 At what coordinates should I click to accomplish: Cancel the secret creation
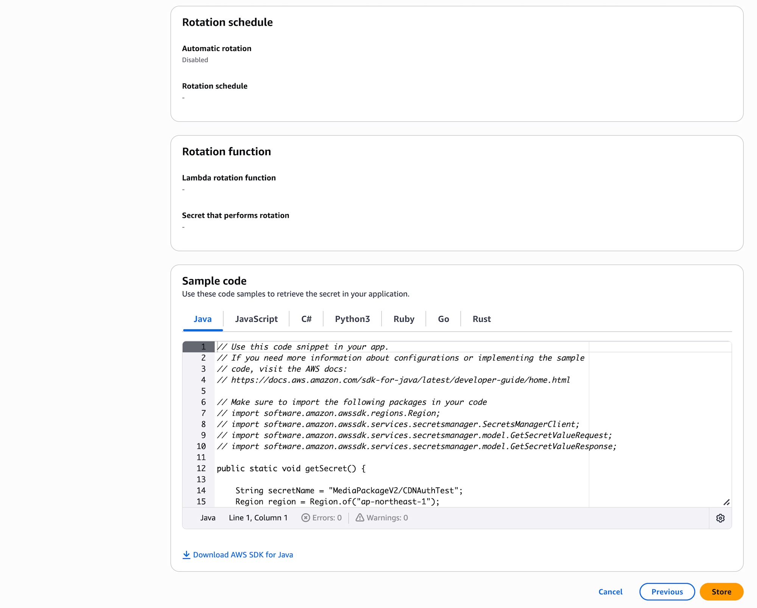tap(610, 592)
